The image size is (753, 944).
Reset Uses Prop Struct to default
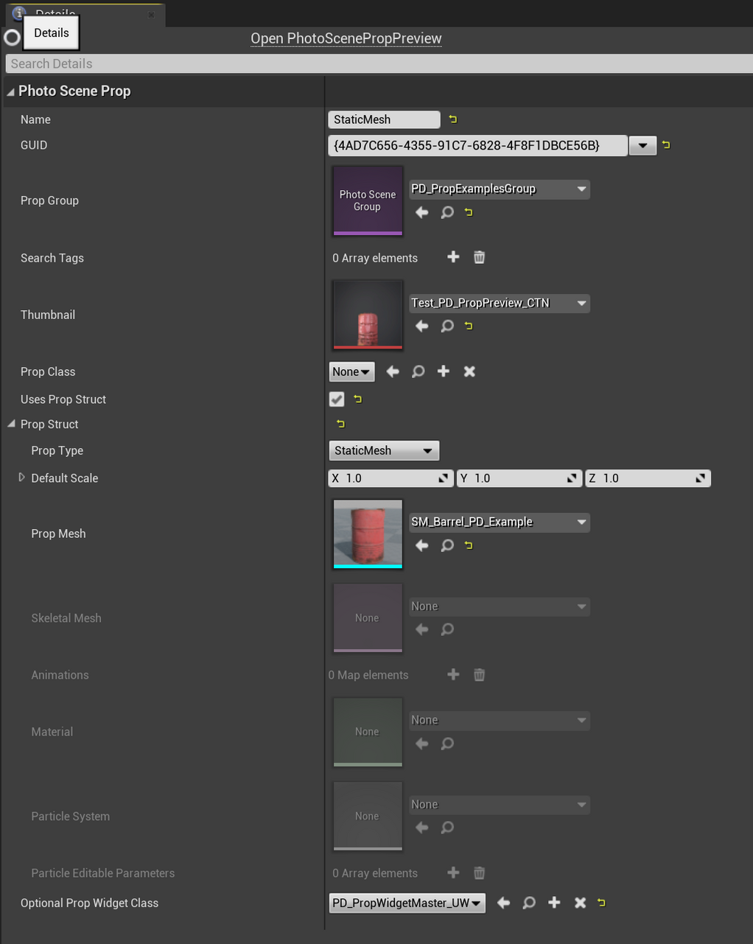click(357, 399)
